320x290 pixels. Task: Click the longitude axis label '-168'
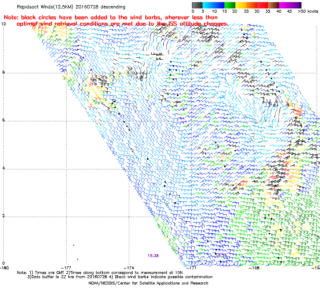pyautogui.click(x=254, y=268)
